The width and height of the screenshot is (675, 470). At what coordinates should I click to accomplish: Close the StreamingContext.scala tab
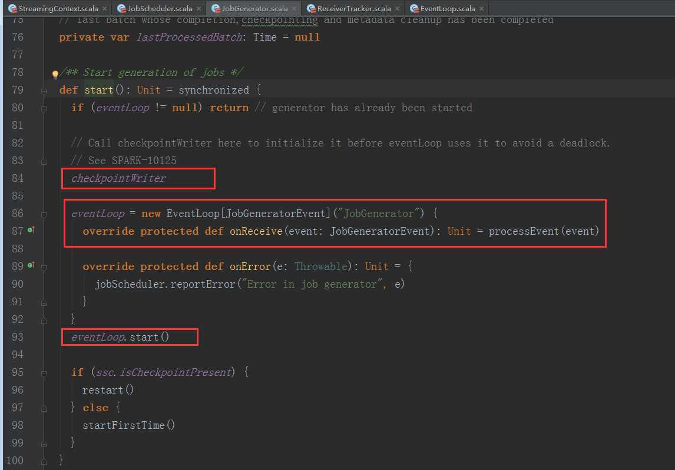coord(105,9)
